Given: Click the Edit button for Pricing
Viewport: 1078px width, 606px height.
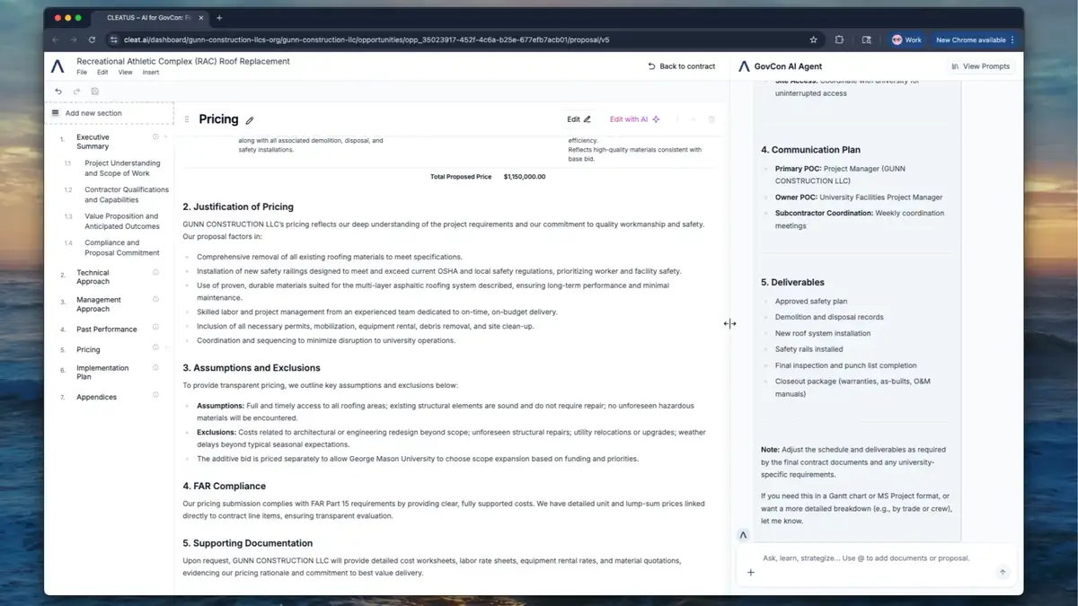Looking at the screenshot, I should (x=579, y=119).
